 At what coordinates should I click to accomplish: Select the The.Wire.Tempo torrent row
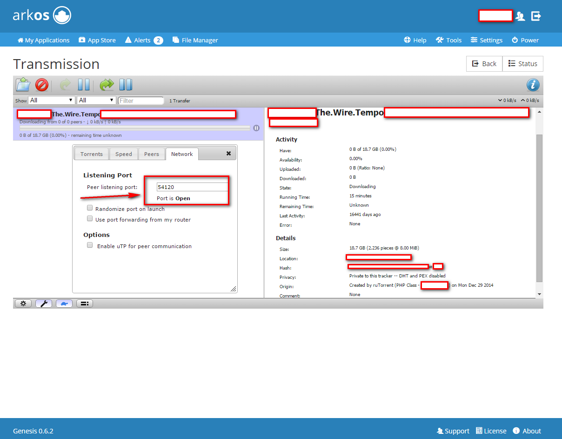(138, 124)
